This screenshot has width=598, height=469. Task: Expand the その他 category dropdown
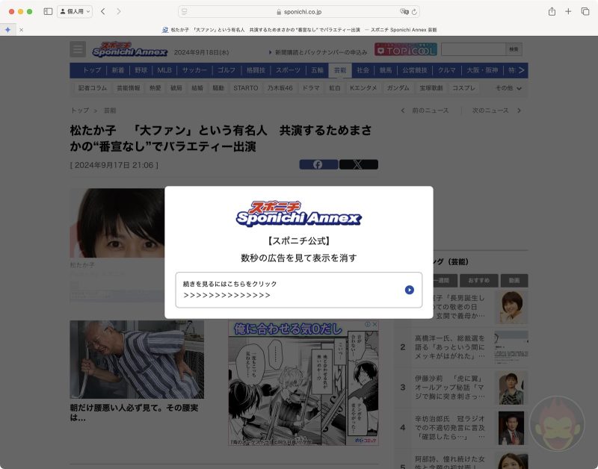[x=508, y=88]
